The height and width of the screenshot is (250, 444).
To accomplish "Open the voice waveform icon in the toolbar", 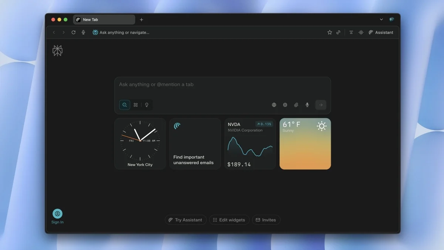I will point(361,32).
